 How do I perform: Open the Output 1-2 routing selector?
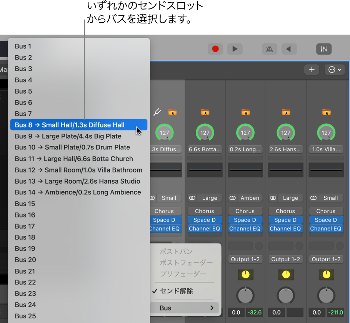(245, 259)
